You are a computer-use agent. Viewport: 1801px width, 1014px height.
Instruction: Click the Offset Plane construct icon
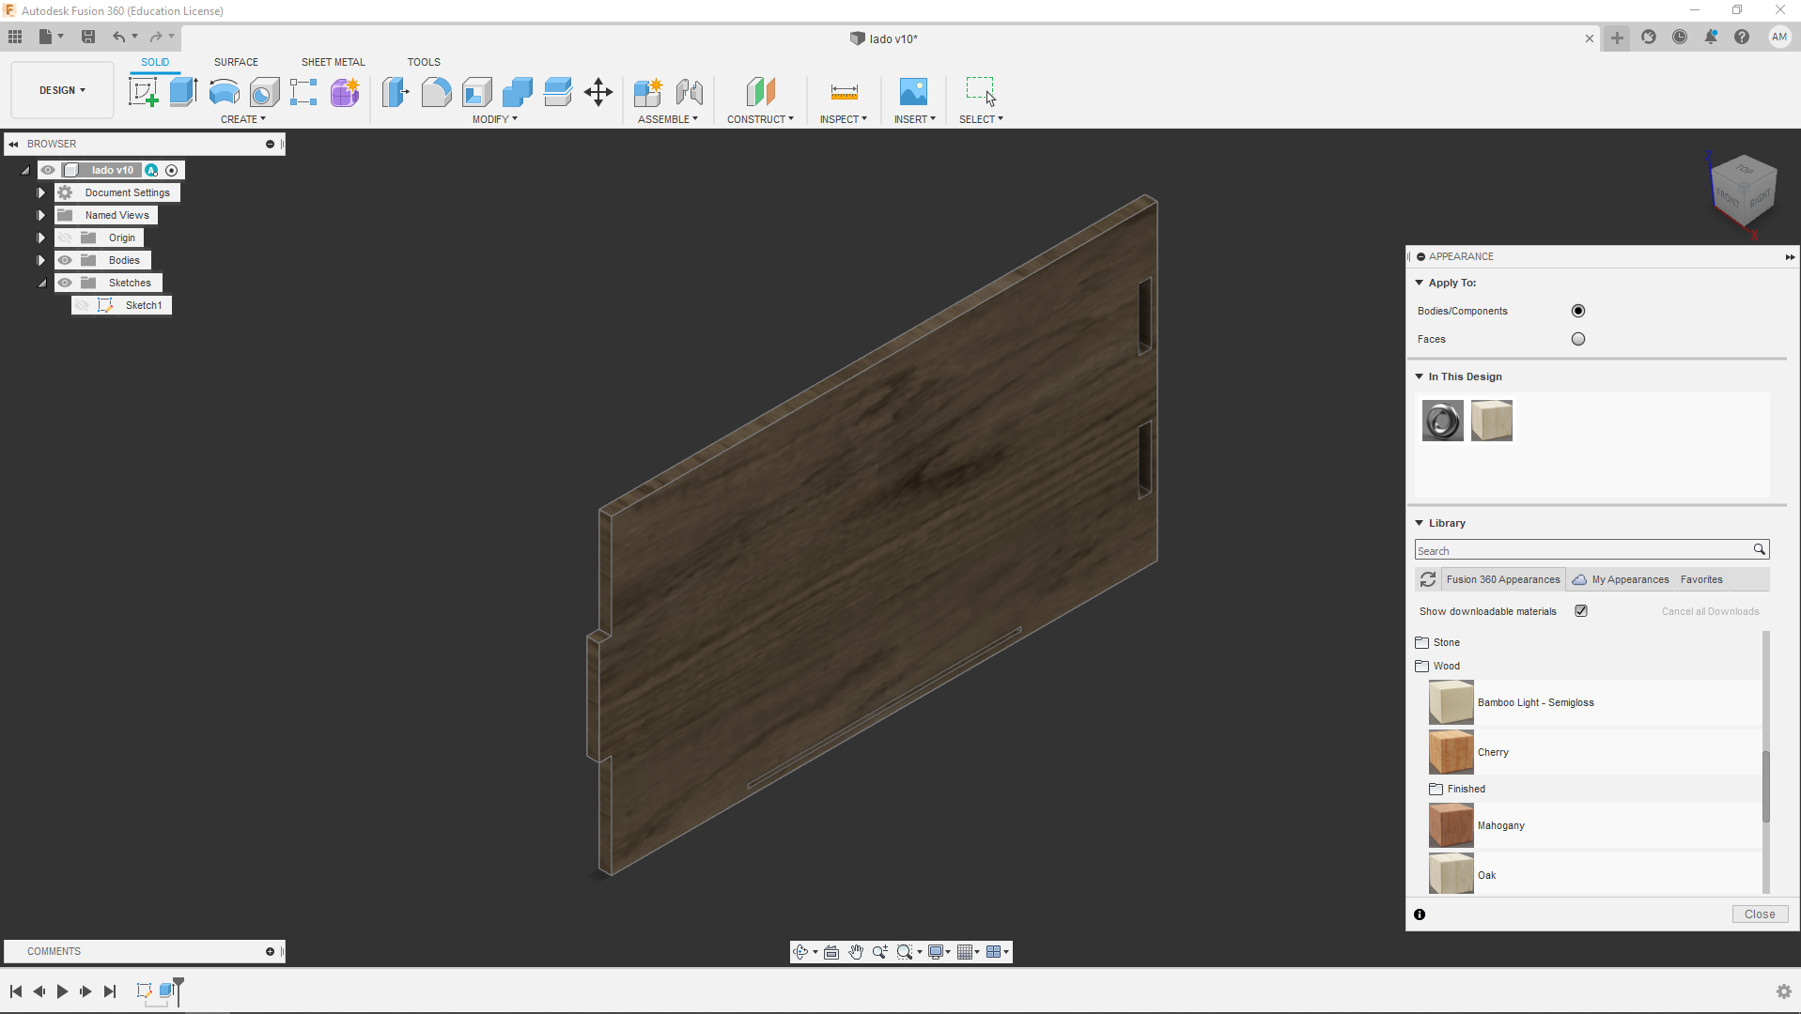coord(760,92)
